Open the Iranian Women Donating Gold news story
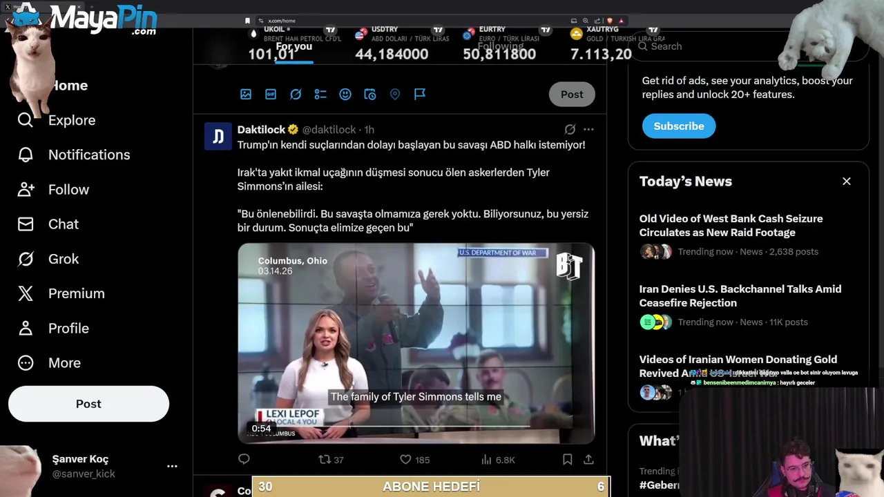The width and height of the screenshot is (884, 497). point(738,366)
